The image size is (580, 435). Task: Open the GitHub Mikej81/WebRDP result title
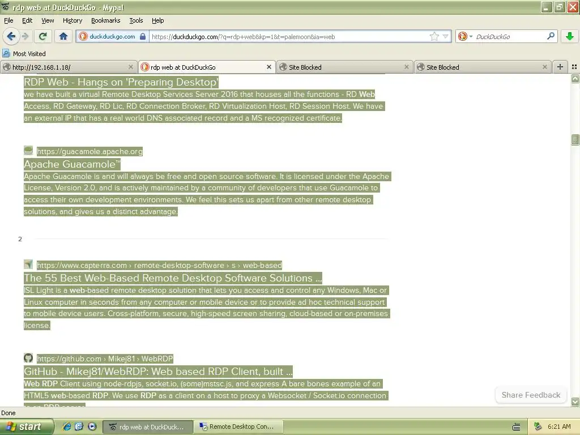(158, 372)
